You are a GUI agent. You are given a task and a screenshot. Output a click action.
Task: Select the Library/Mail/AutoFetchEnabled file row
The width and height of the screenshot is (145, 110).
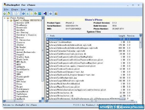coord(93,84)
